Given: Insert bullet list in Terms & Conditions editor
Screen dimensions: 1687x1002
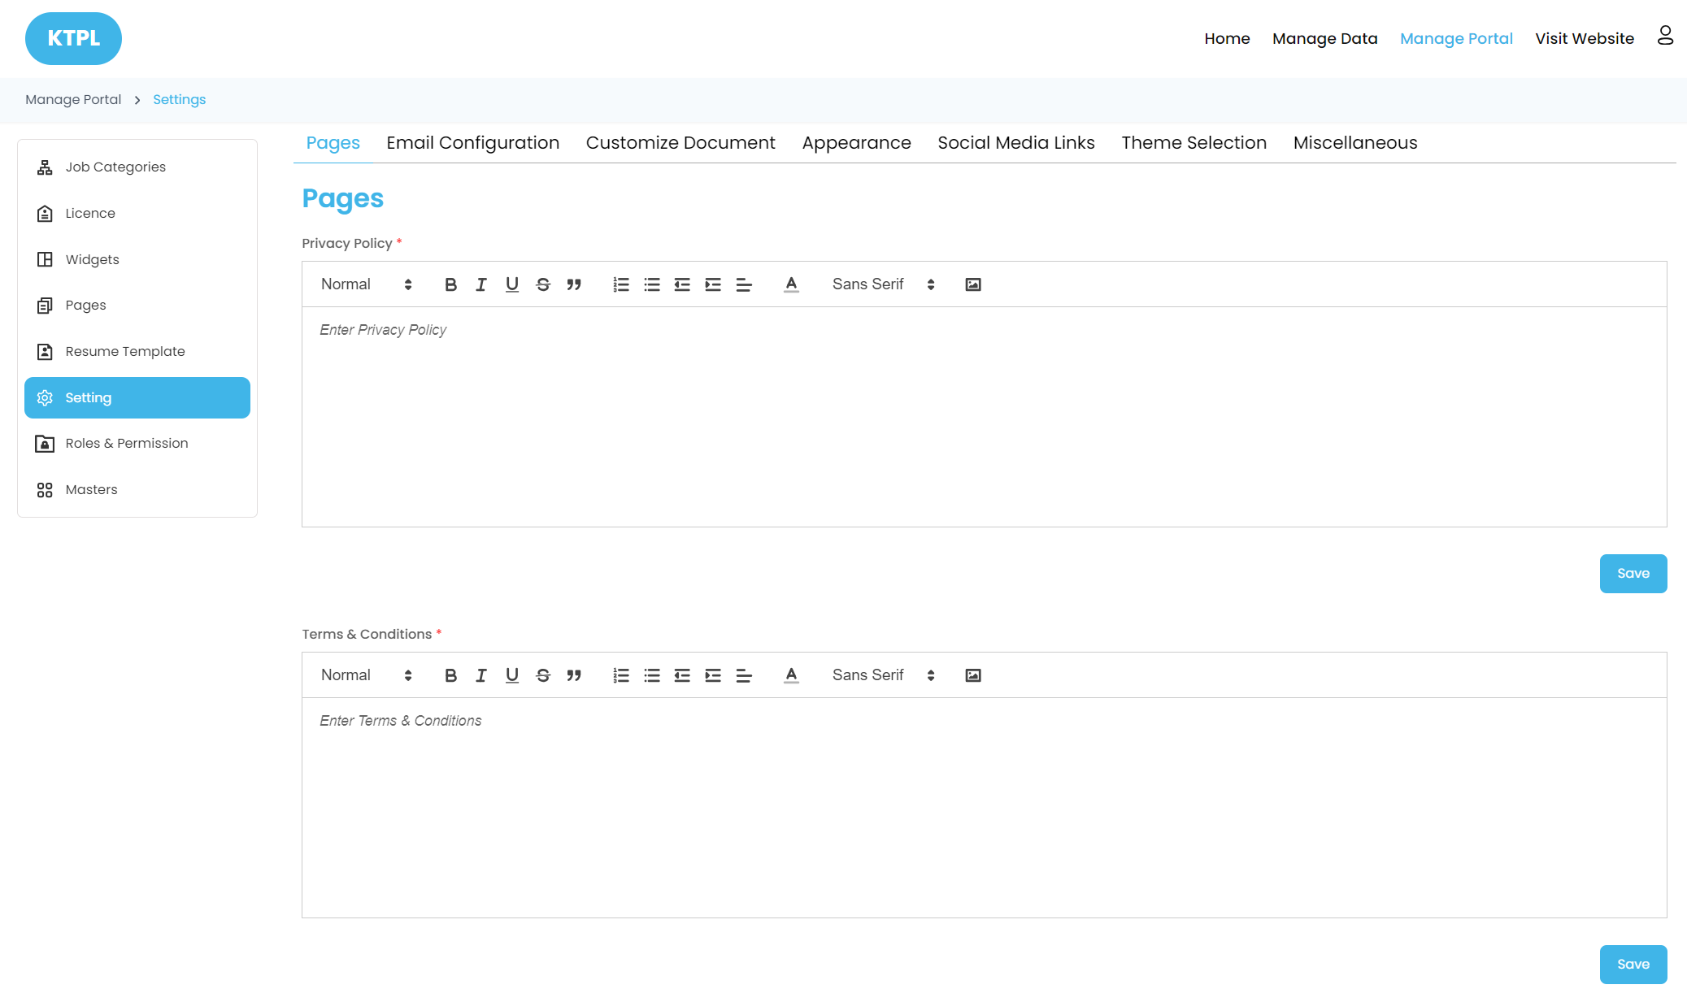Looking at the screenshot, I should [x=652, y=675].
